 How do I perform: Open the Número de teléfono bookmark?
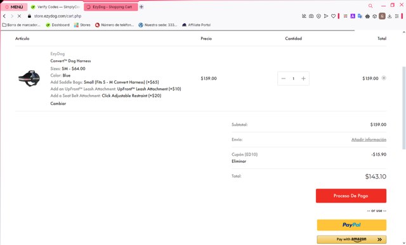click(114, 25)
